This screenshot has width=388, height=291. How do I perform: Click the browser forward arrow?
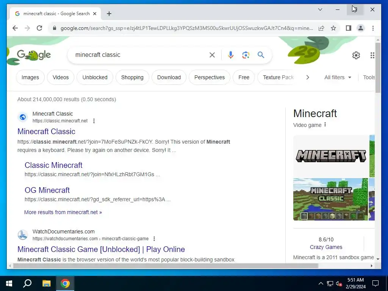click(x=27, y=28)
